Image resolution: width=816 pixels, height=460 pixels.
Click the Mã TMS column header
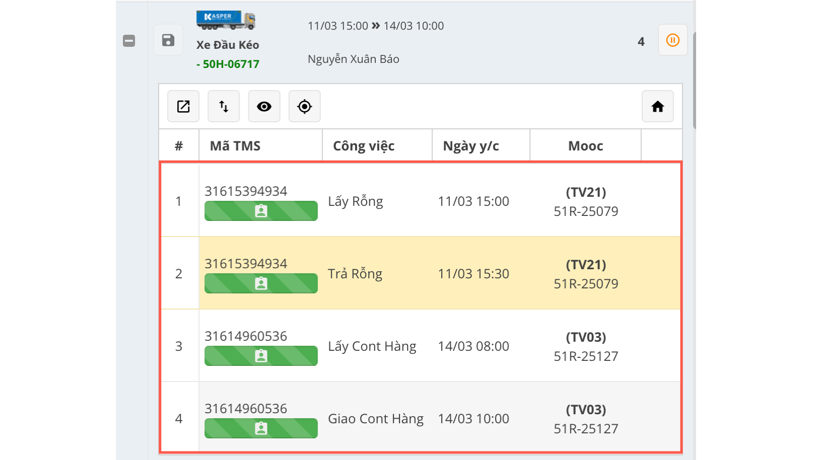tap(235, 146)
